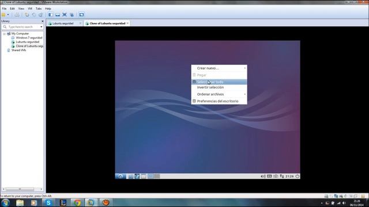The image size is (369, 207).
Task: Toggle the thumbnail bar view icon
Action: (x=58, y=15)
